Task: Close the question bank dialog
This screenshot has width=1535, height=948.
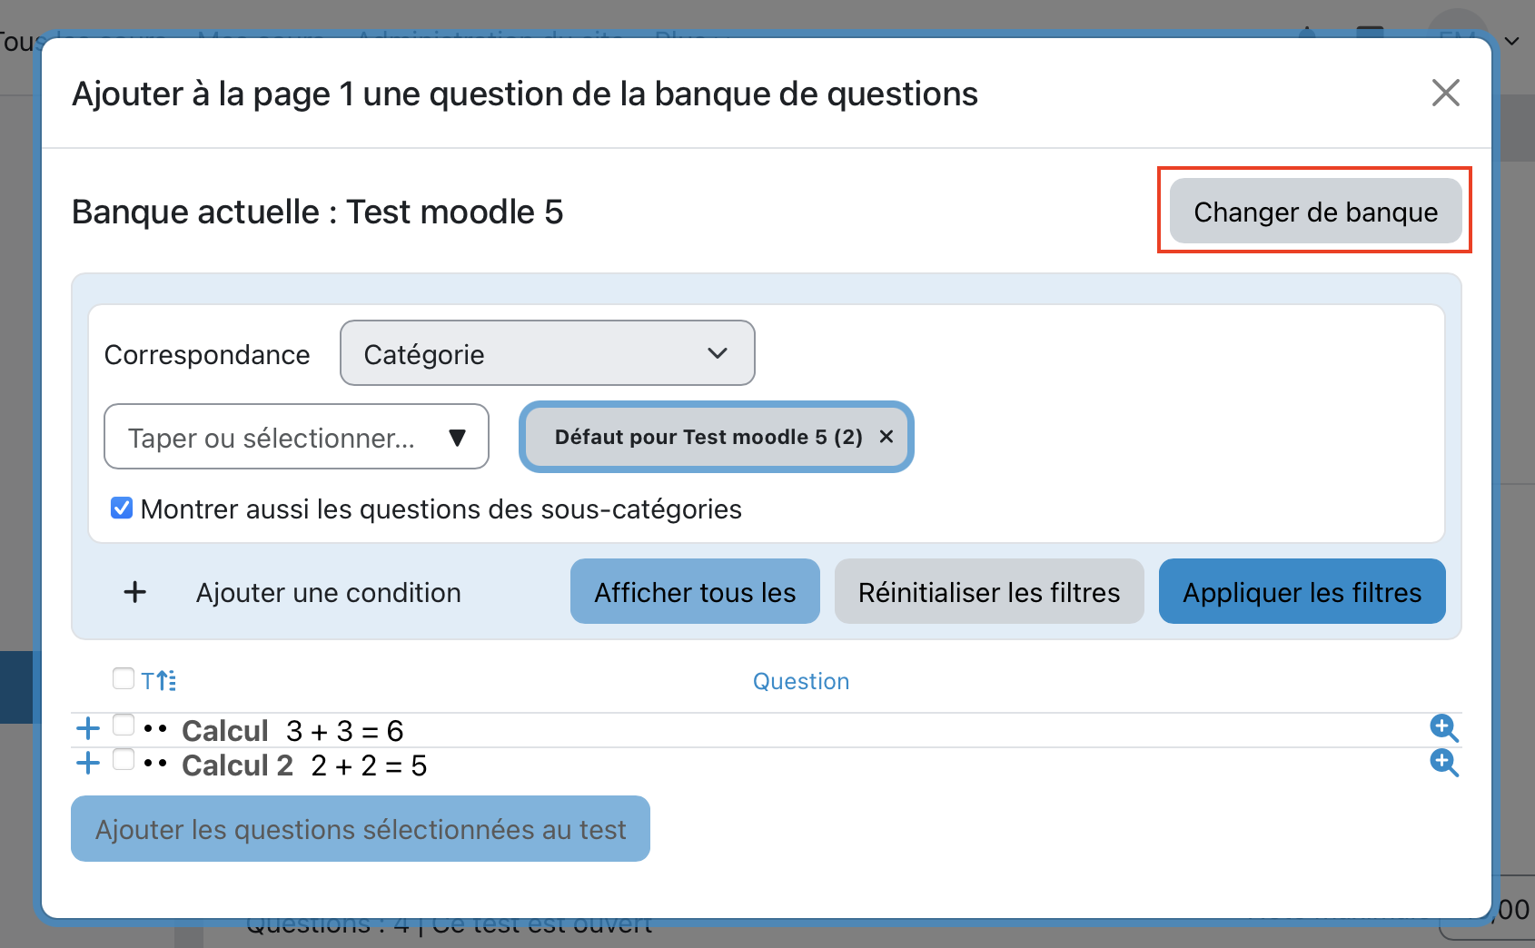Action: [x=1445, y=93]
